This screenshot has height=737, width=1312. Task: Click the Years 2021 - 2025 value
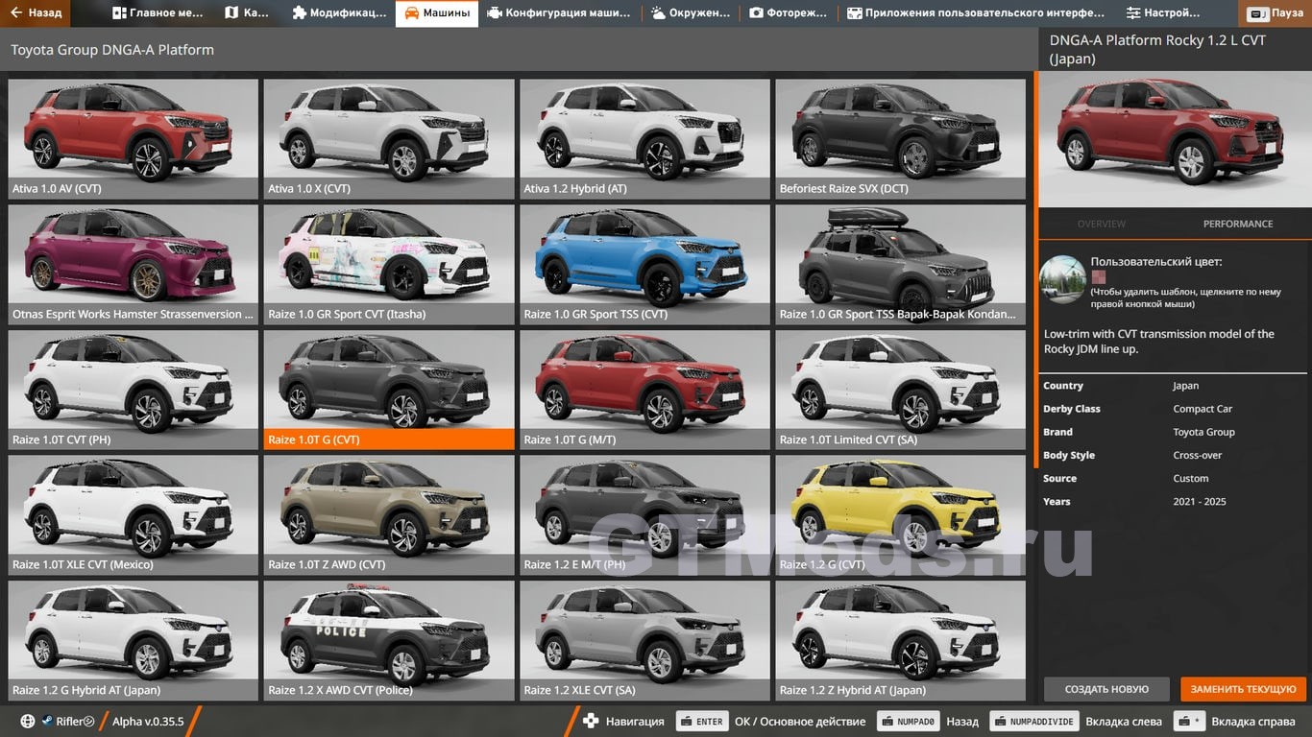click(x=1200, y=502)
